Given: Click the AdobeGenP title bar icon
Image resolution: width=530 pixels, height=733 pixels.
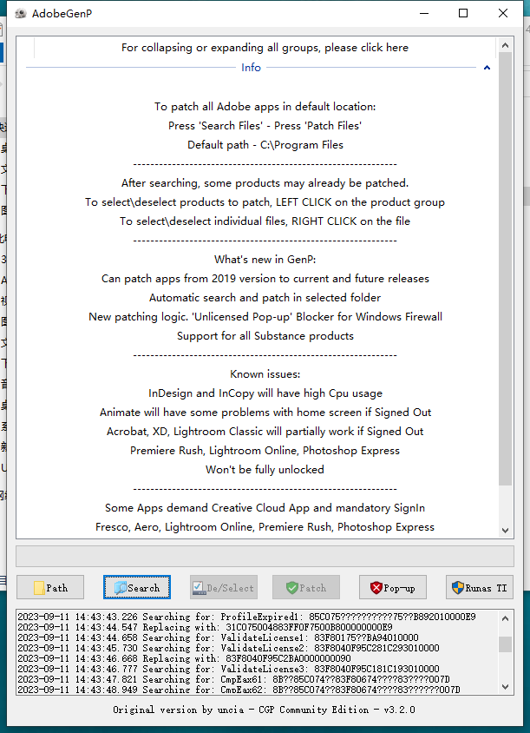Looking at the screenshot, I should [16, 13].
